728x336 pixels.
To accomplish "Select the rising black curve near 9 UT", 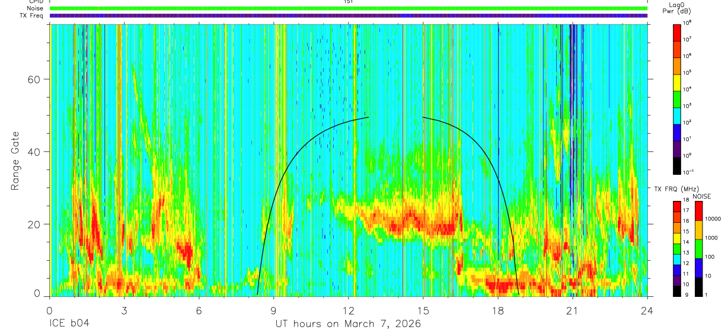I will coord(289,166).
